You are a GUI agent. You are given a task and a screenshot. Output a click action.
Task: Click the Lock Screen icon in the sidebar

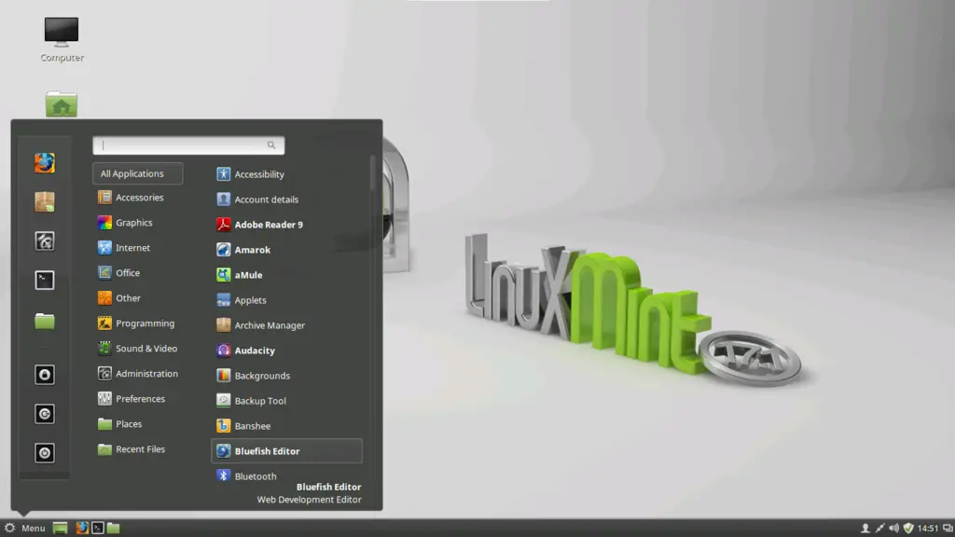point(45,375)
